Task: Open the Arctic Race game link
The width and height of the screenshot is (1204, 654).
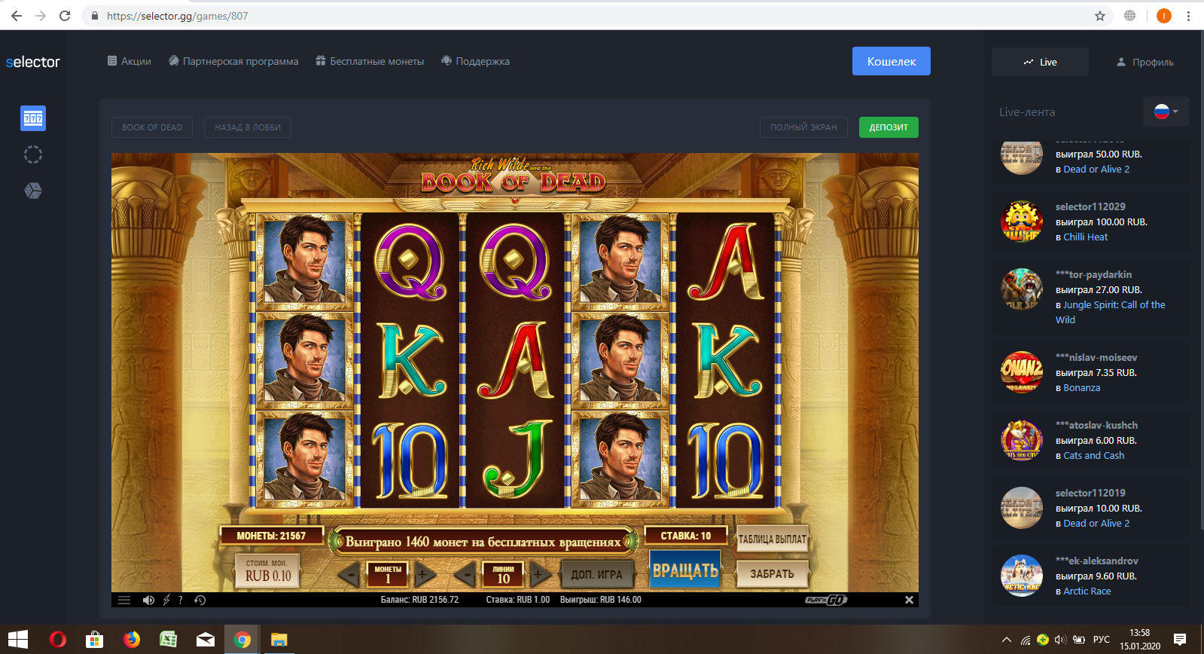Action: coord(1087,591)
